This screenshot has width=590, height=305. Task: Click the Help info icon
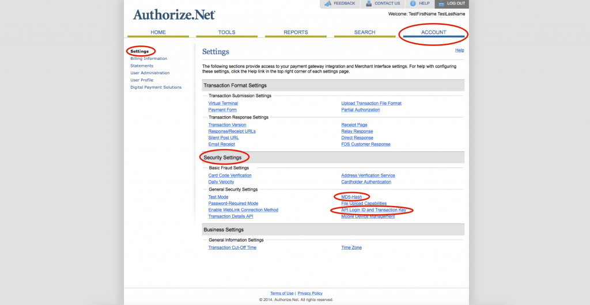tap(413, 3)
